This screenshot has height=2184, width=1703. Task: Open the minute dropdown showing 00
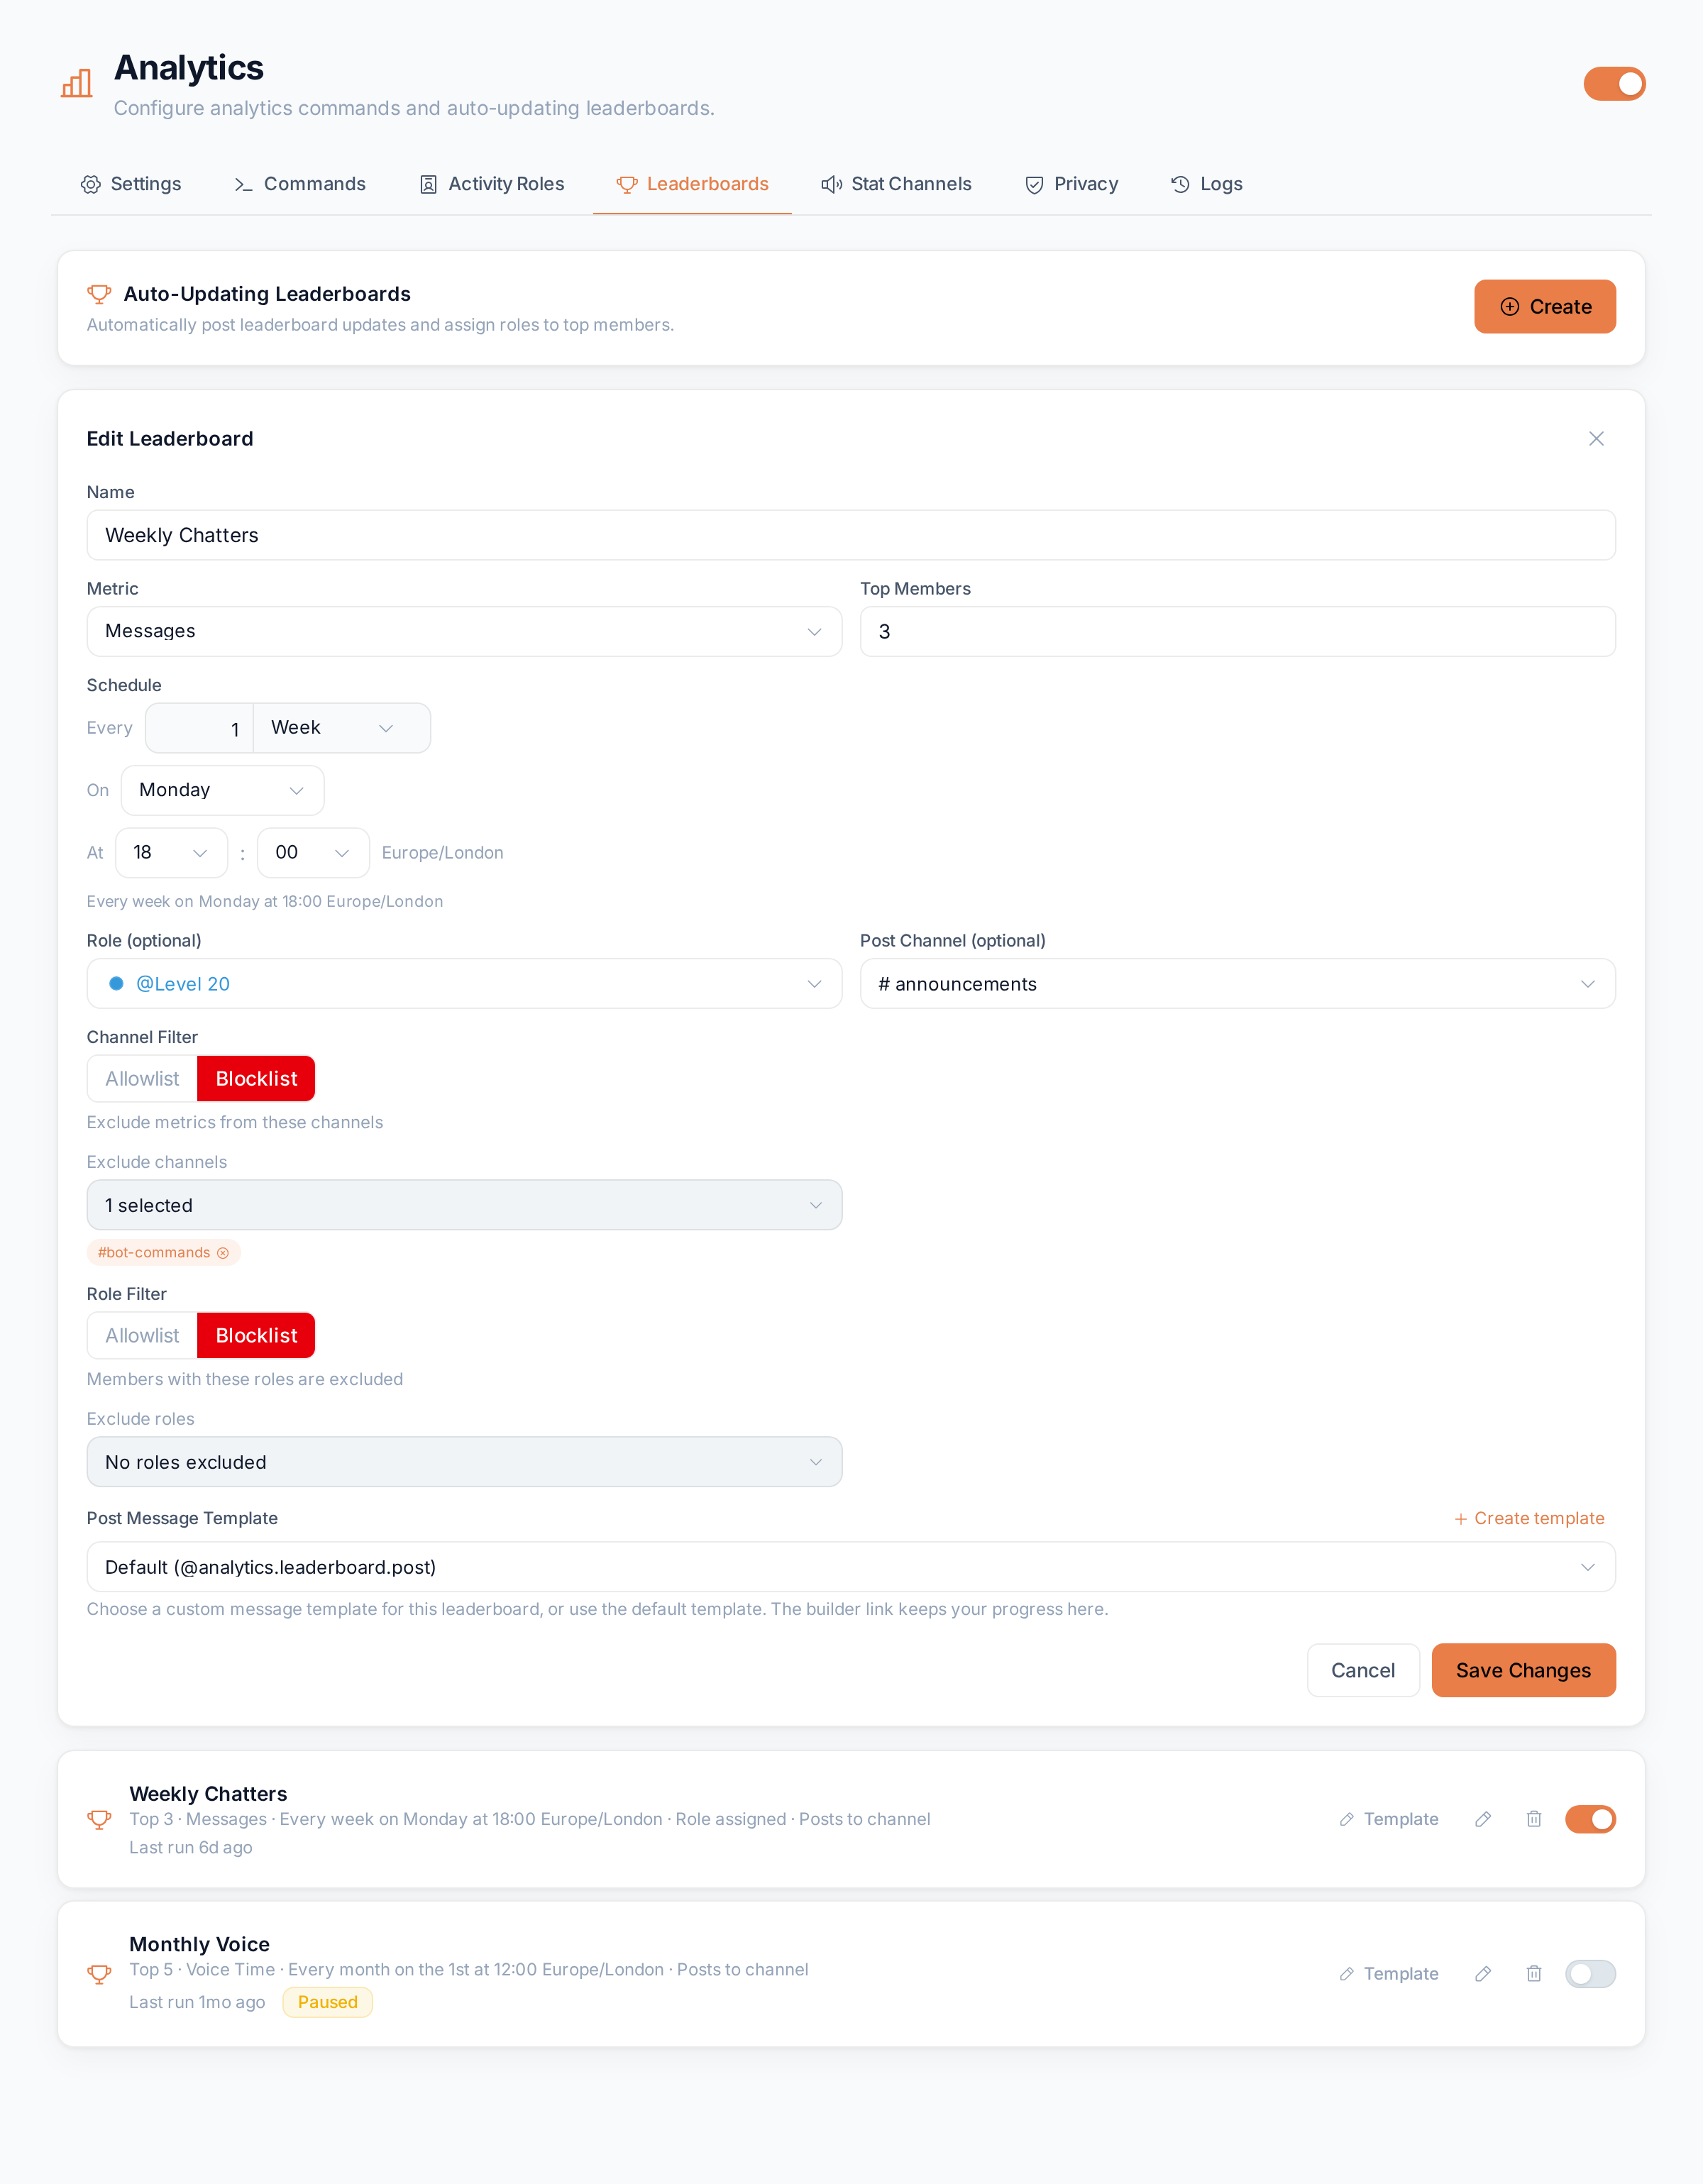[313, 853]
